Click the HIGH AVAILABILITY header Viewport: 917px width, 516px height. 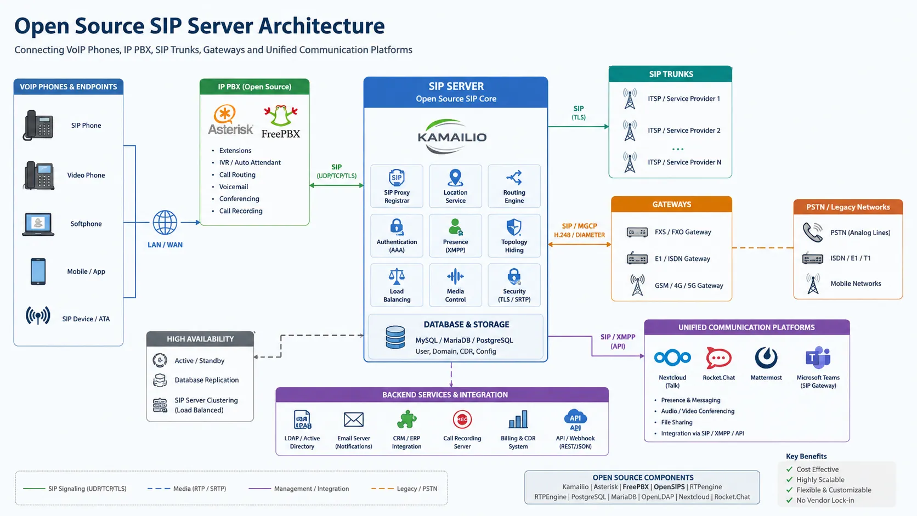(x=200, y=339)
